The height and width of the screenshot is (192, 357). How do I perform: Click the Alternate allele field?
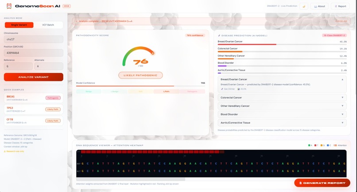(49, 66)
